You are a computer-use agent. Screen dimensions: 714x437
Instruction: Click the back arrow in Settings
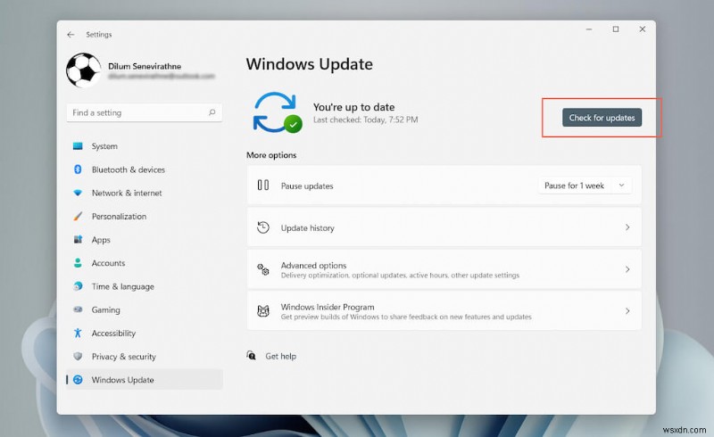(71, 35)
